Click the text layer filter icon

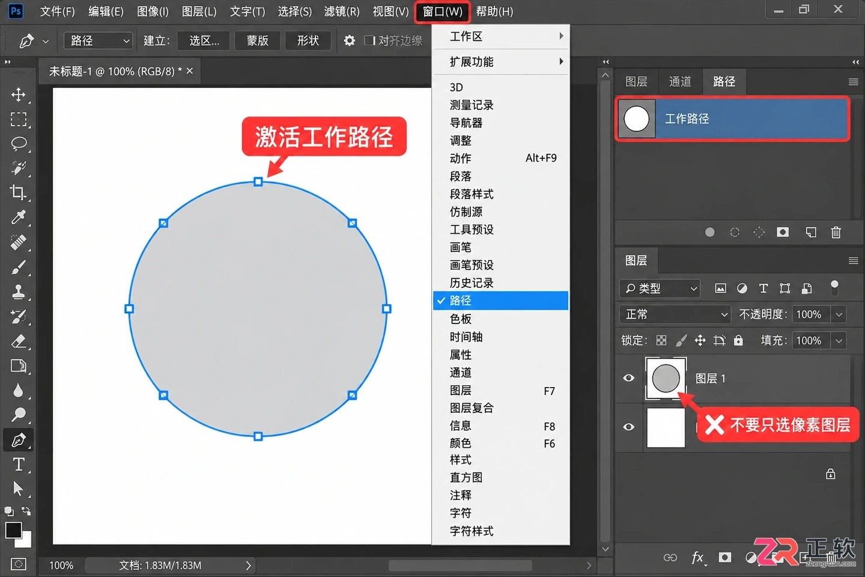(x=763, y=288)
